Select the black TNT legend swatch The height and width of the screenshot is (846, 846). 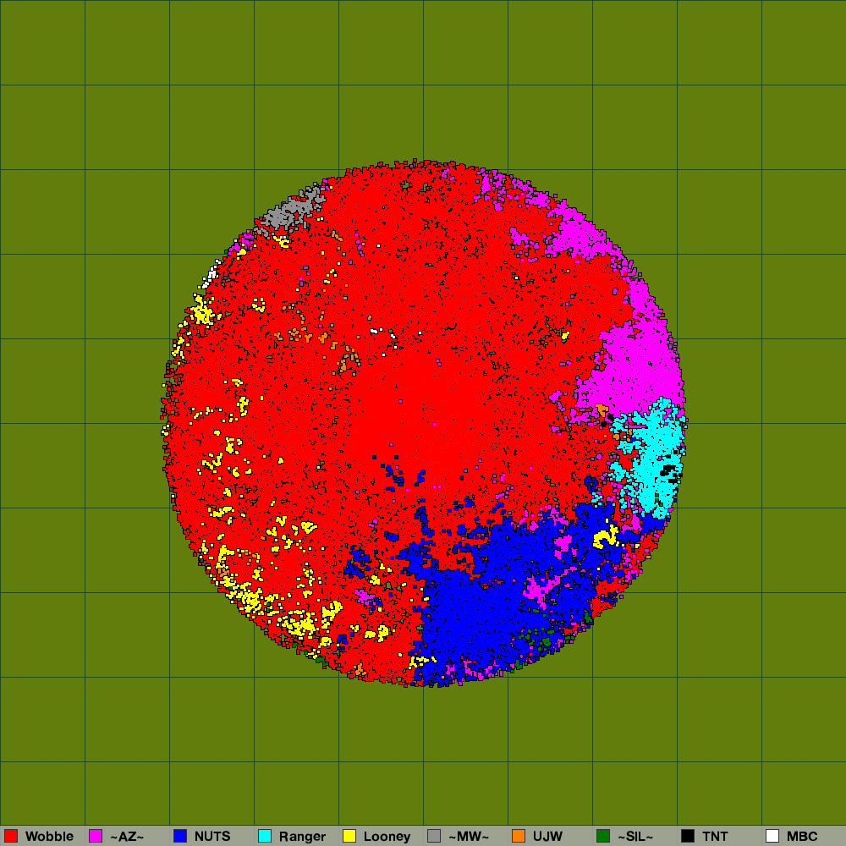click(x=688, y=836)
